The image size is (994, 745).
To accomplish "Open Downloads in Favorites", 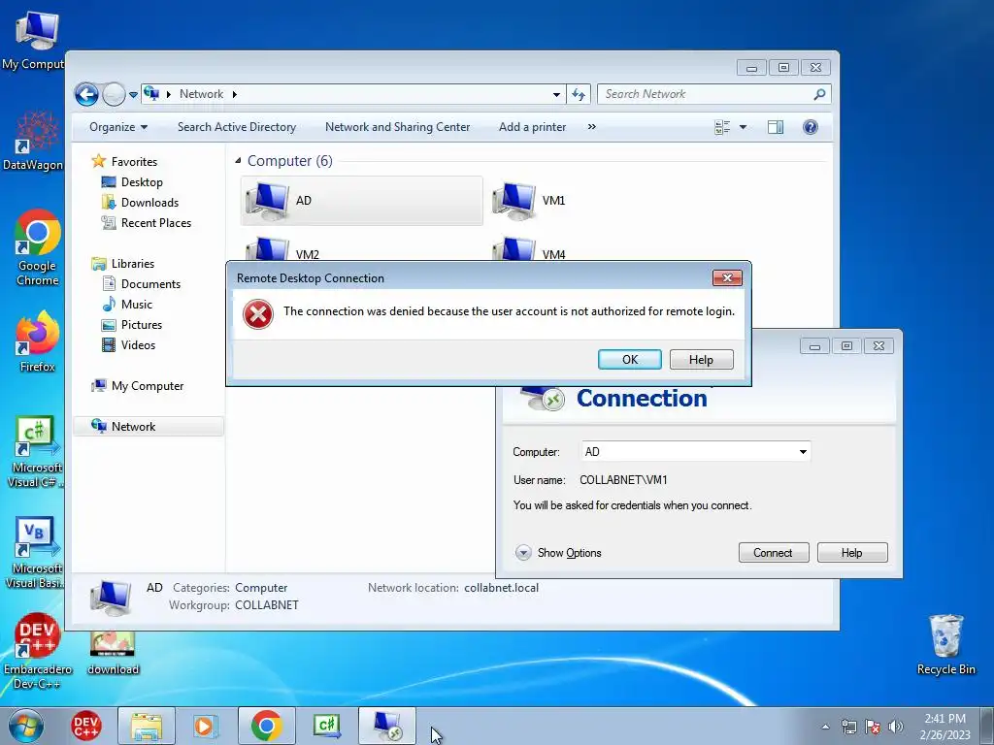I will [x=140, y=203].
